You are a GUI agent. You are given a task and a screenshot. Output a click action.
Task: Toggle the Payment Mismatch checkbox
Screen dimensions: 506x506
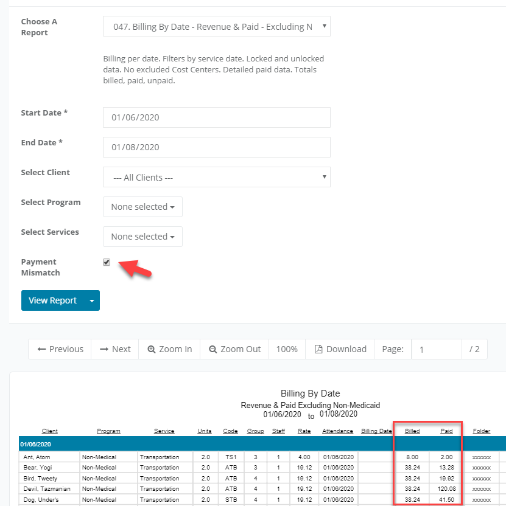[x=107, y=262]
